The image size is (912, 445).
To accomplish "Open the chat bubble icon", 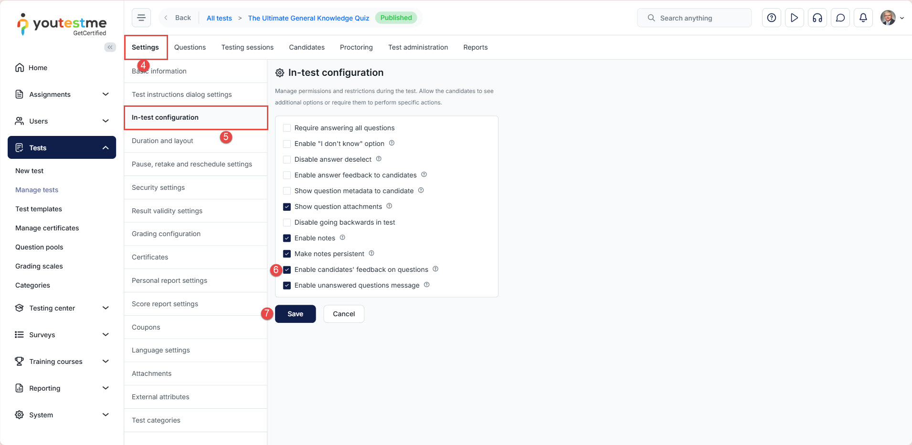I will coord(840,18).
